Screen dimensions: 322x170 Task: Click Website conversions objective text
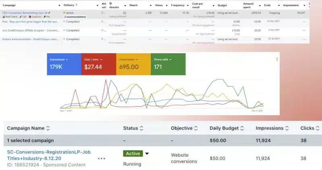click(184, 158)
